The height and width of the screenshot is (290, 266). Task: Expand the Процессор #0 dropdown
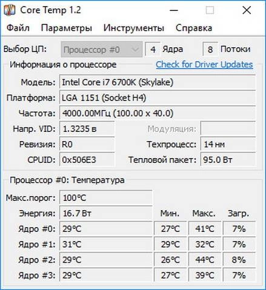pos(102,50)
